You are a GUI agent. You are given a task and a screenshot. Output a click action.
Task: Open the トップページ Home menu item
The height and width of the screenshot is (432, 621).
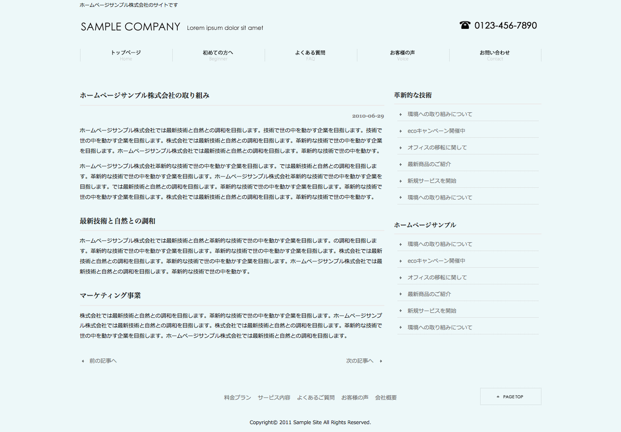tap(126, 55)
